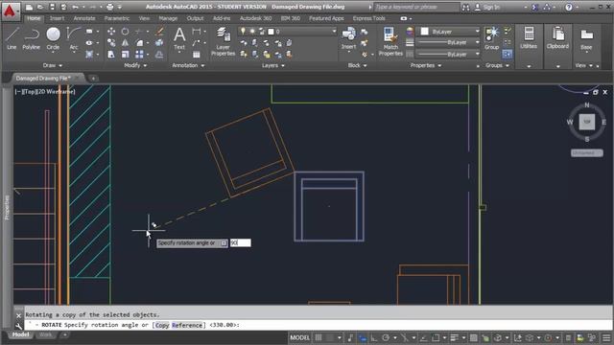This screenshot has height=345, width=614.
Task: Activate the Rotate tool in Modify panel
Action: coord(125,32)
